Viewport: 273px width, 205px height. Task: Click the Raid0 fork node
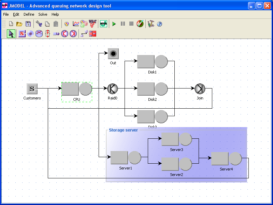[113, 89]
